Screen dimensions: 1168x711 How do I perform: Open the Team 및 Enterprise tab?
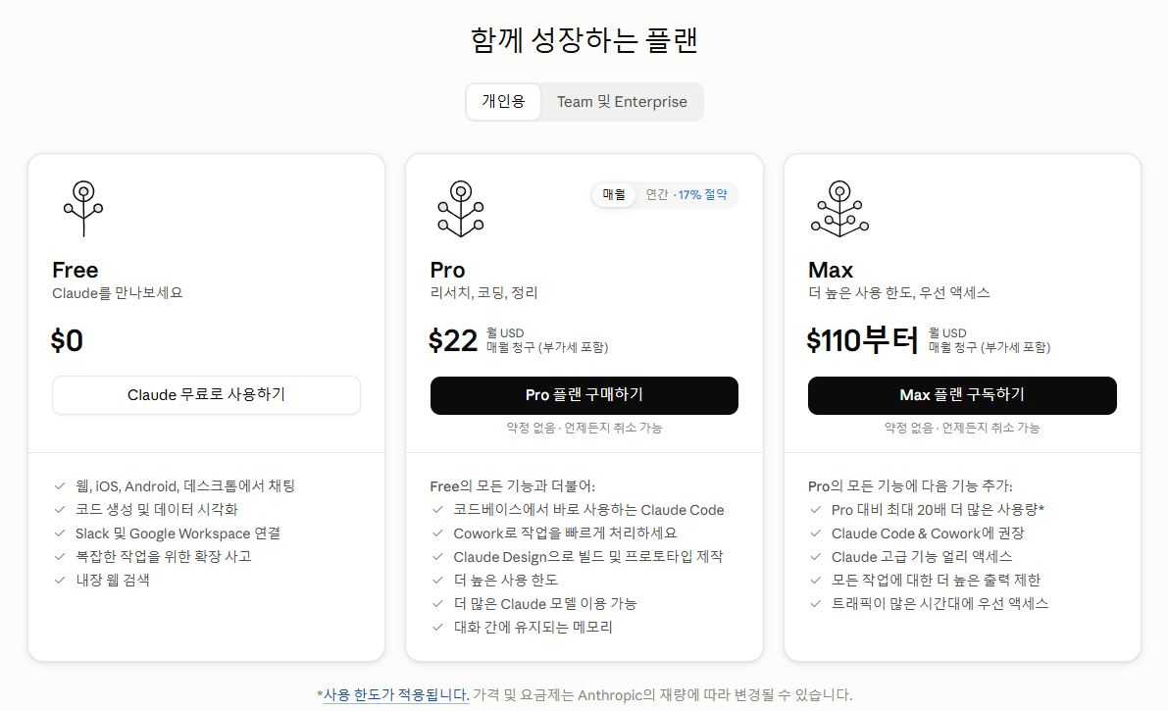coord(622,101)
